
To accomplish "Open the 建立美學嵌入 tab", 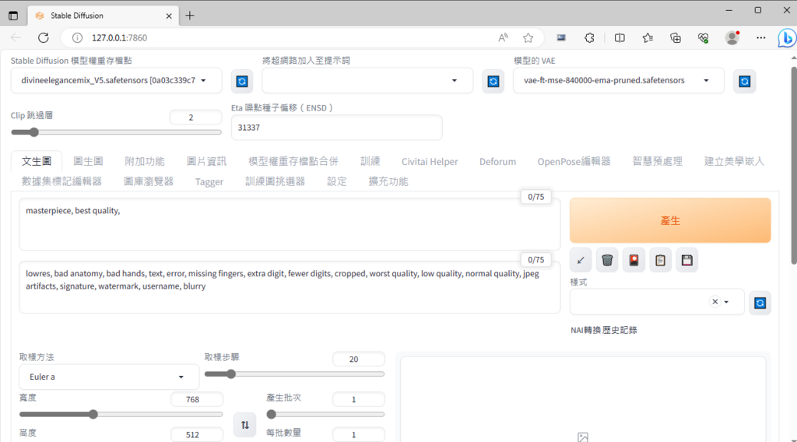I will [x=734, y=162].
